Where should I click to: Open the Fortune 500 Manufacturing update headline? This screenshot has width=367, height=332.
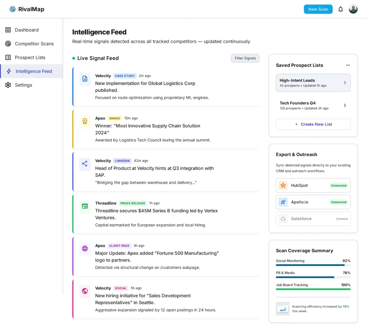point(157,257)
